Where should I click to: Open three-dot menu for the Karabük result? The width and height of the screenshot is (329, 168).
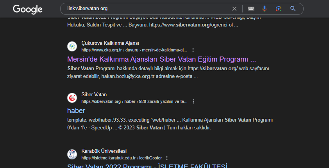[167, 158]
